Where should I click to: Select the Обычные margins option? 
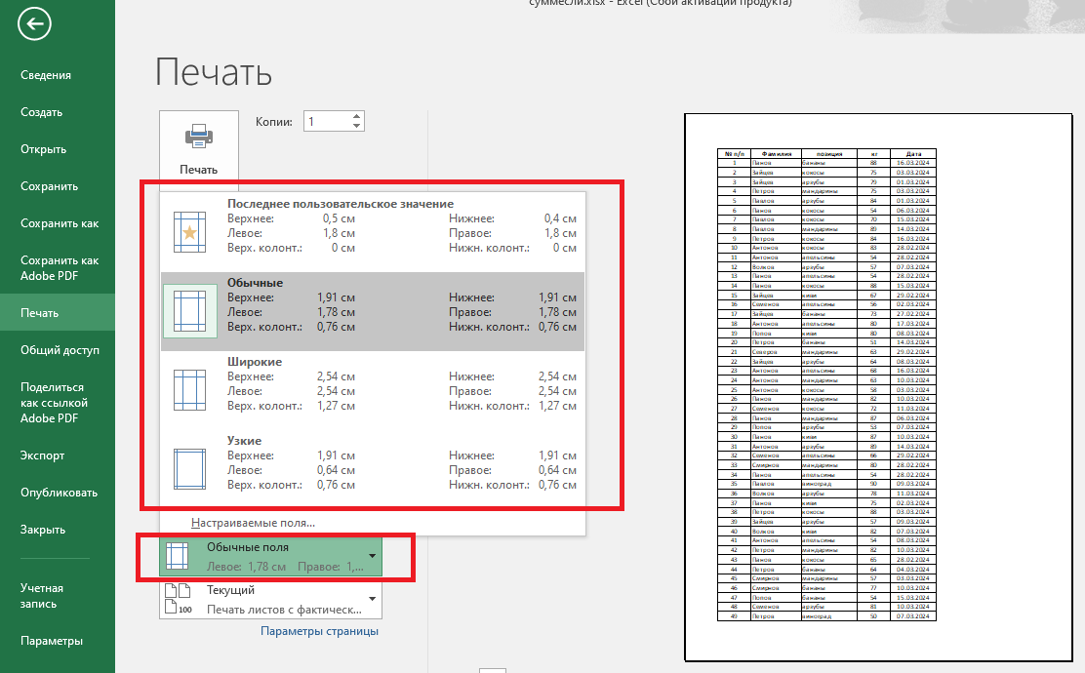[x=373, y=311]
